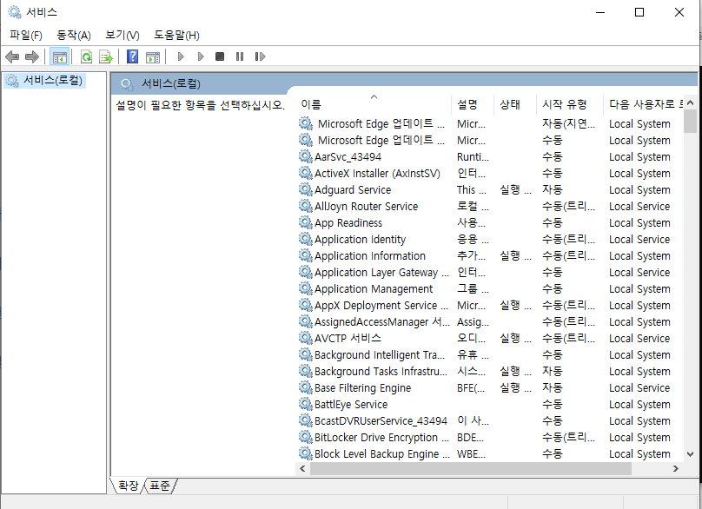Click the vertical scrollbar down arrow
This screenshot has width=702, height=509.
(691, 454)
